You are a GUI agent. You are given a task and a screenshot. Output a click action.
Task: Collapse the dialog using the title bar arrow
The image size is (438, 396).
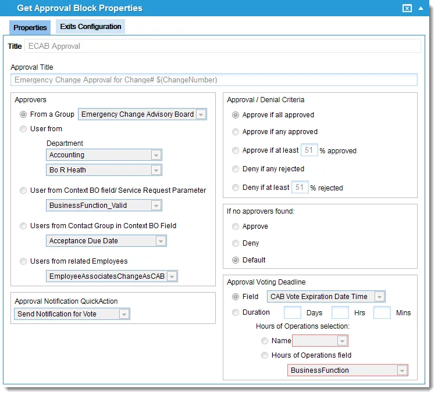pyautogui.click(x=421, y=8)
